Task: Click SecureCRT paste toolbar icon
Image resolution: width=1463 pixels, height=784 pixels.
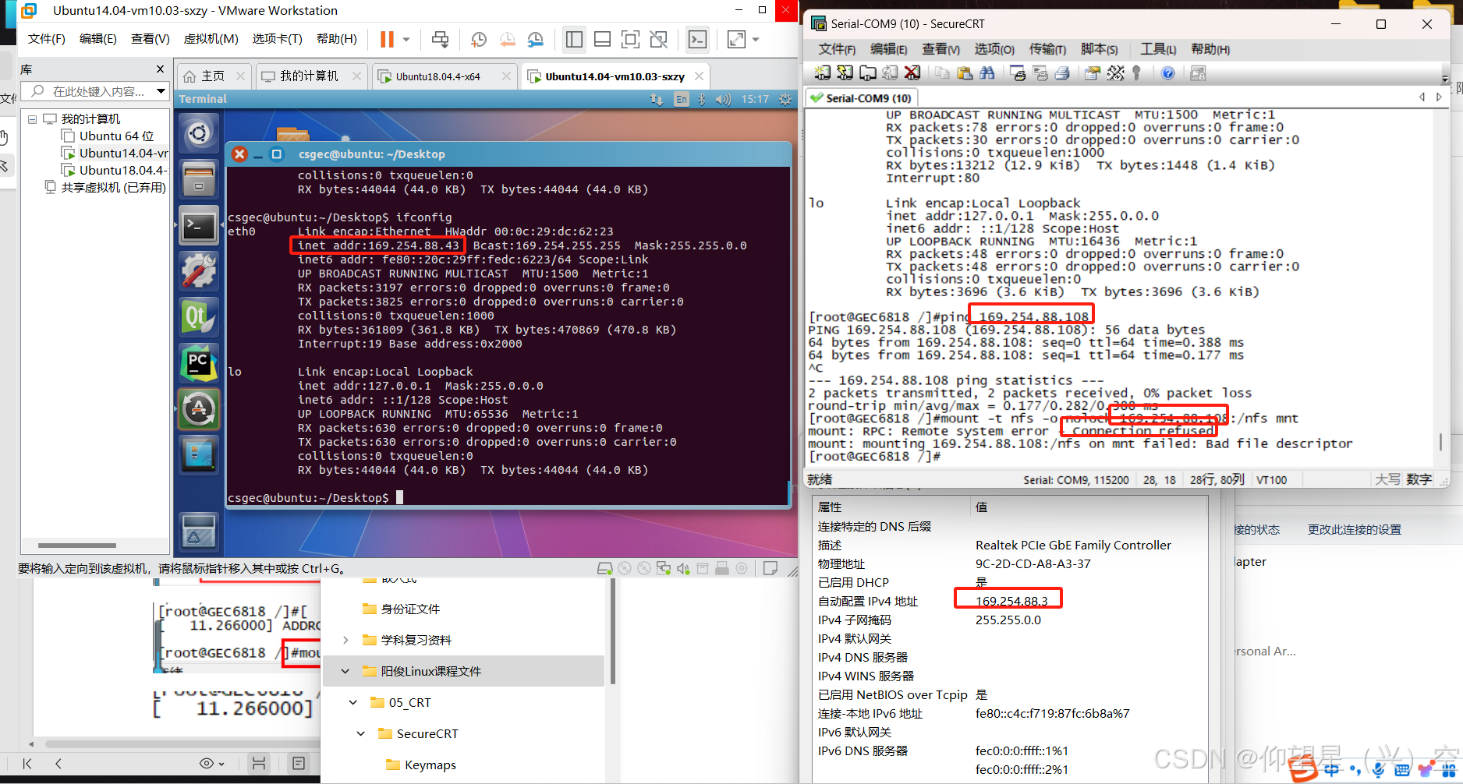Action: click(965, 72)
